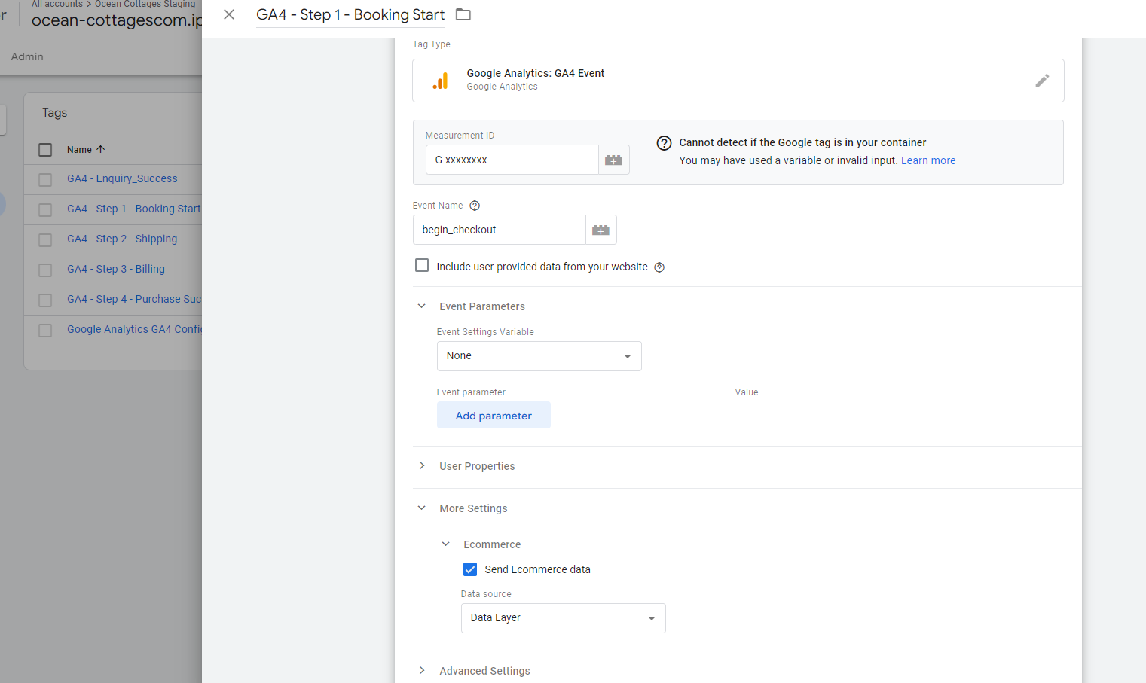Screen dimensions: 1146x683
Task: Close the tag editor panel
Action: tap(229, 14)
